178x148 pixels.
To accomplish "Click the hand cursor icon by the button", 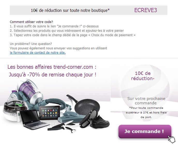I will [x=172, y=139].
